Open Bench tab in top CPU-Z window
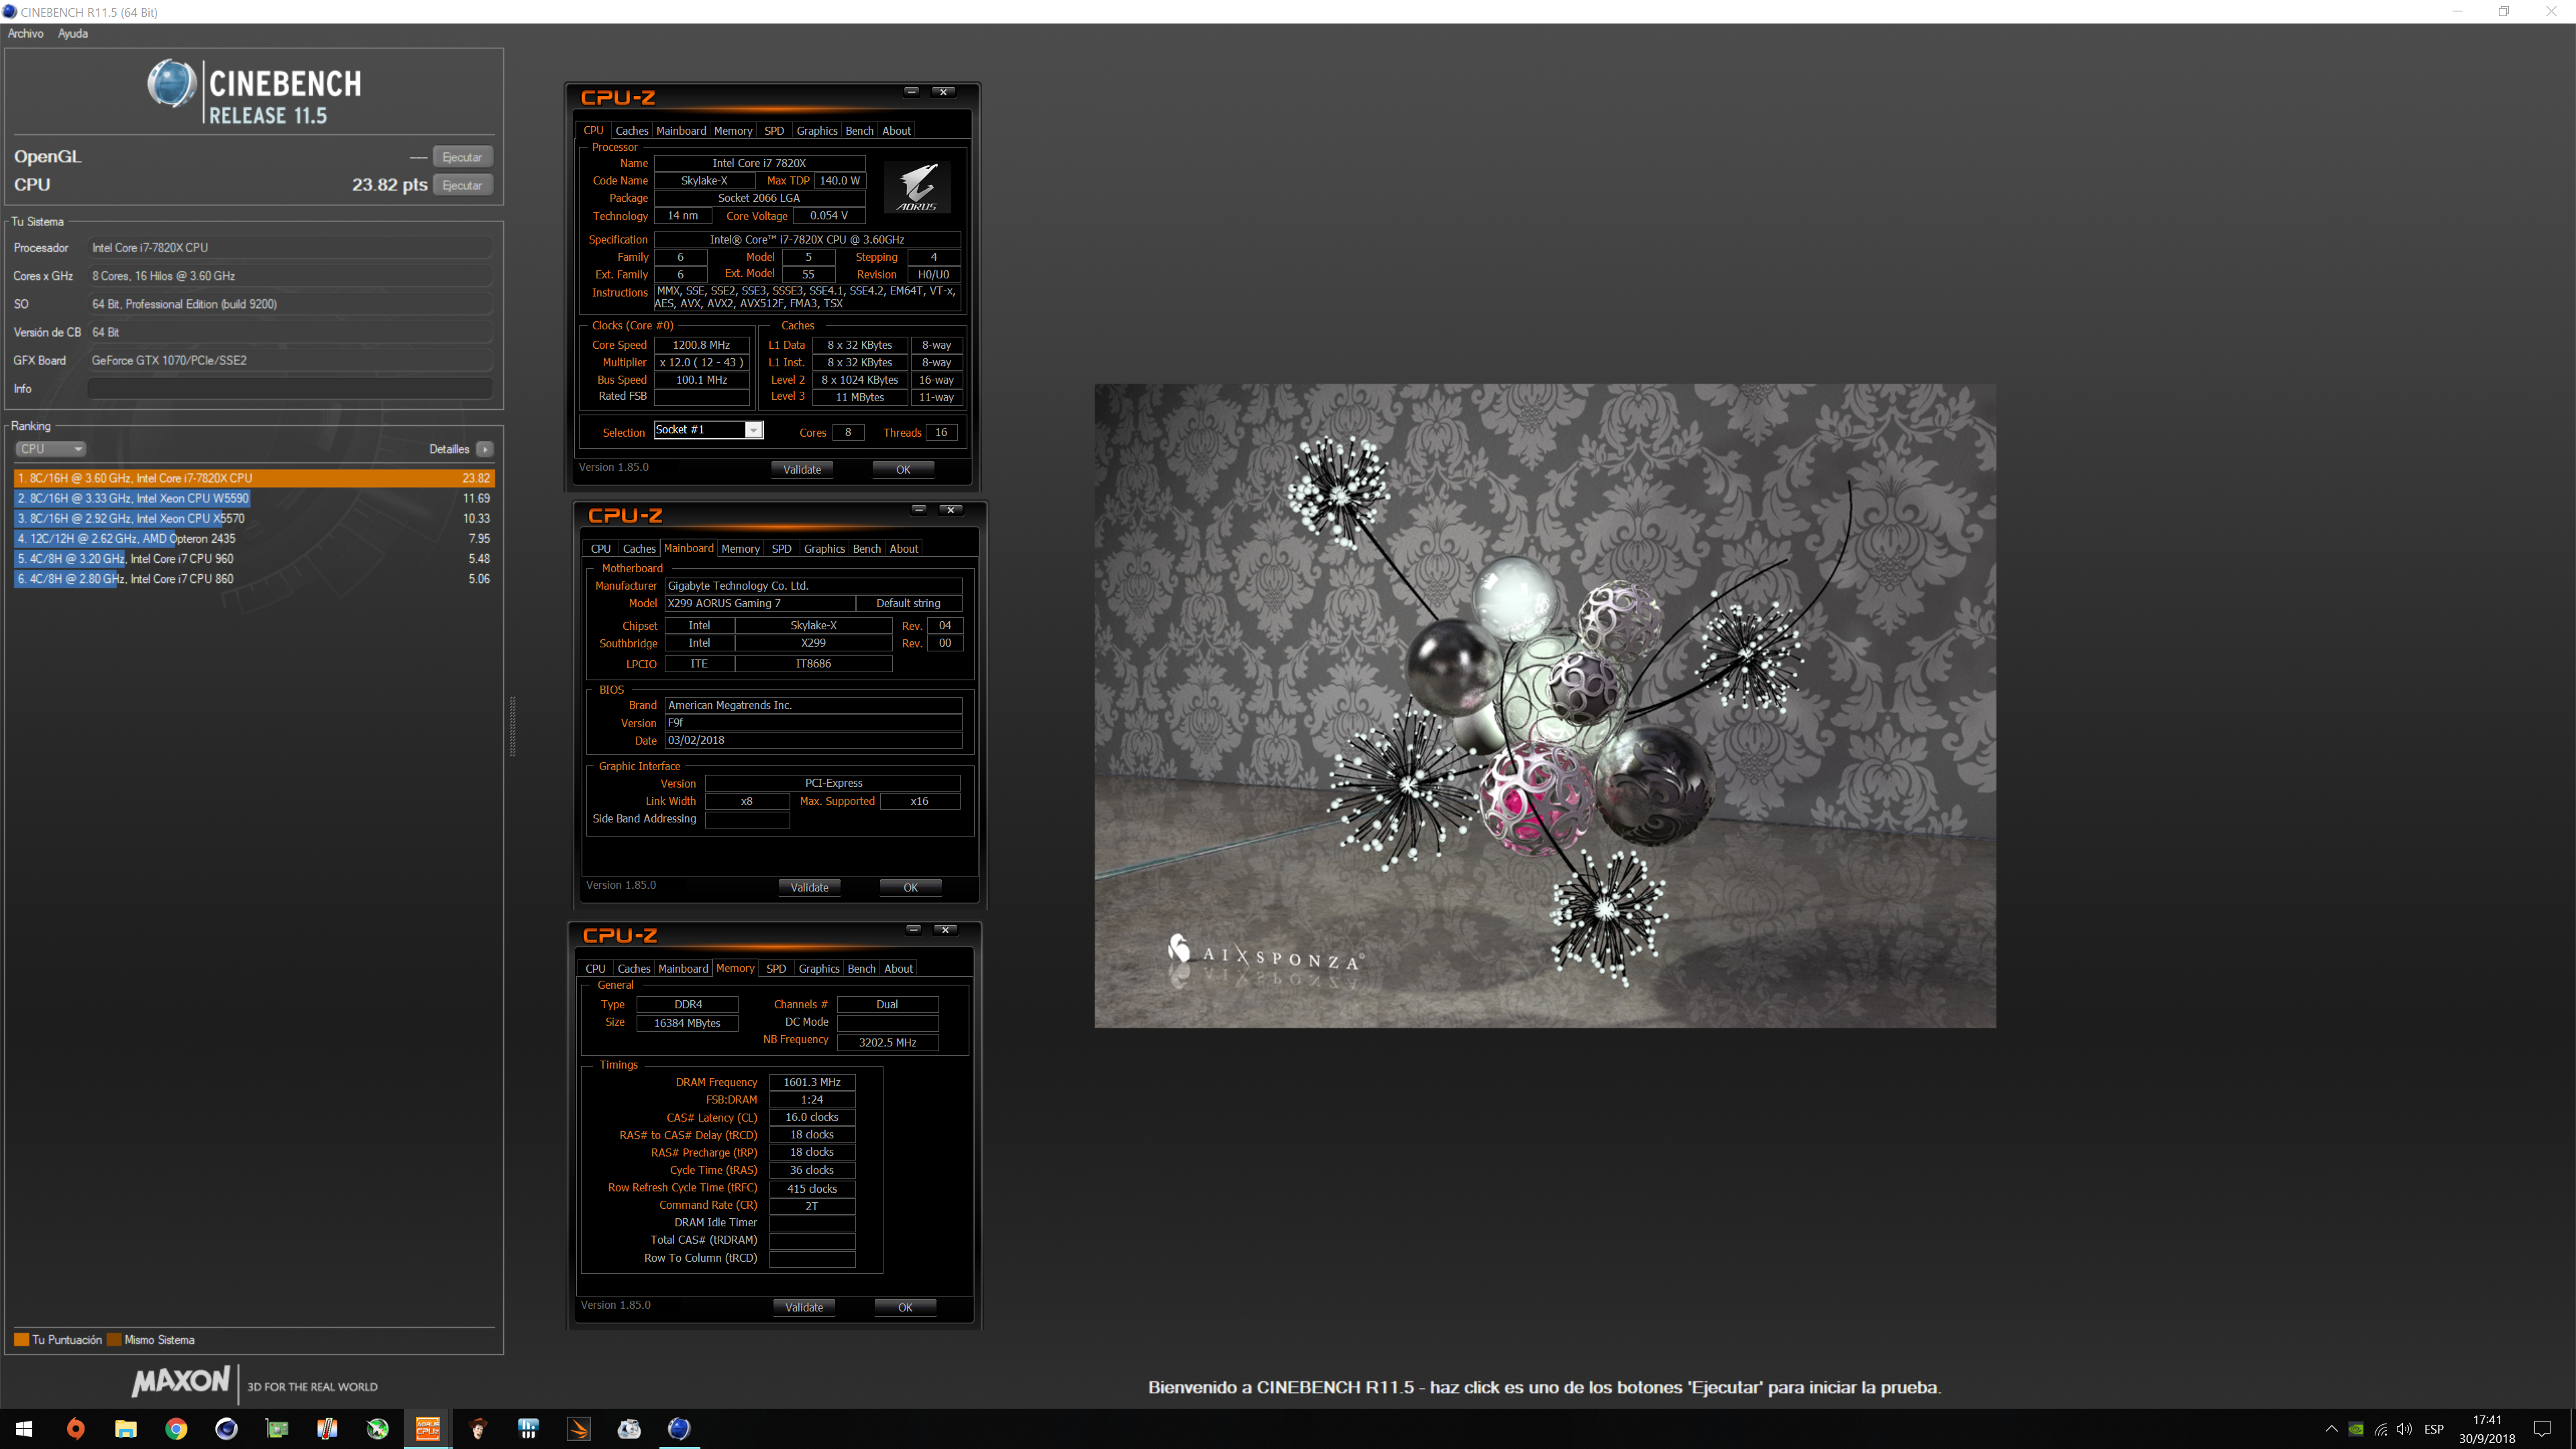This screenshot has height=1449, width=2576. (x=859, y=131)
